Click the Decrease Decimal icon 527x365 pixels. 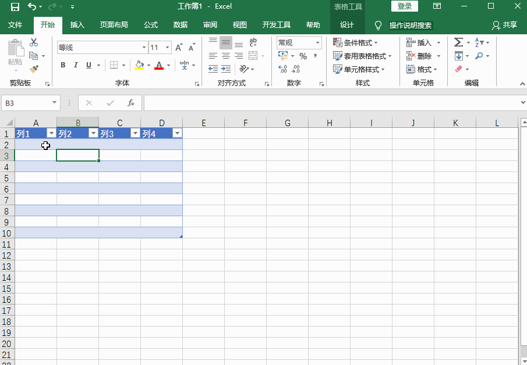[296, 69]
